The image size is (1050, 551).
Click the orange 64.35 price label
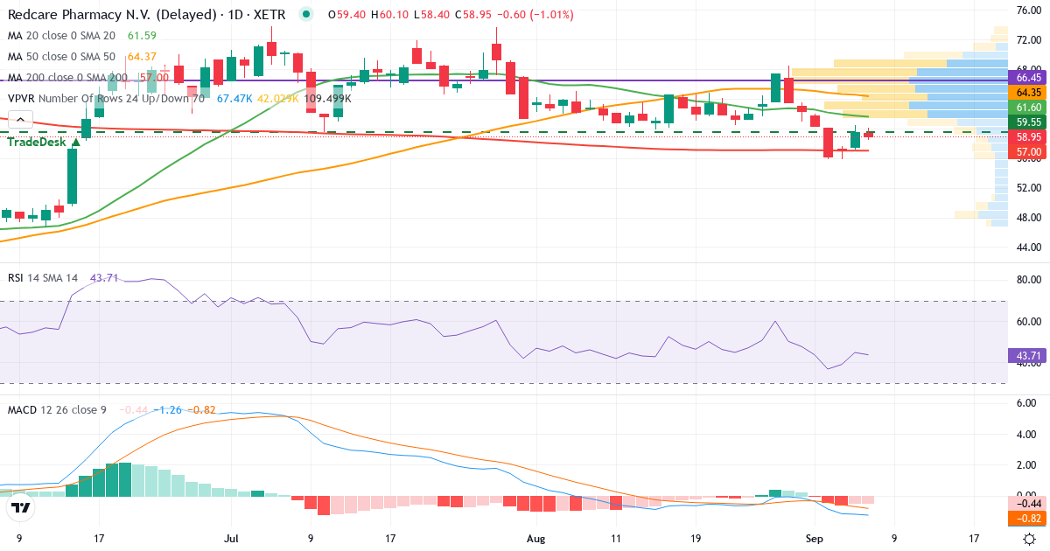(1027, 92)
